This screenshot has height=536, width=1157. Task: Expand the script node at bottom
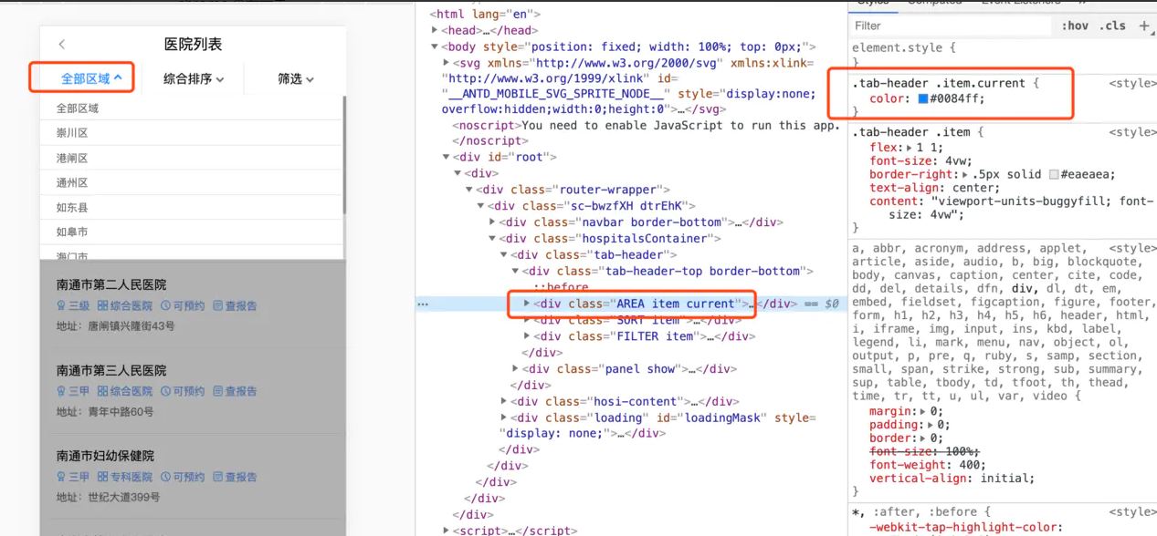point(446,531)
